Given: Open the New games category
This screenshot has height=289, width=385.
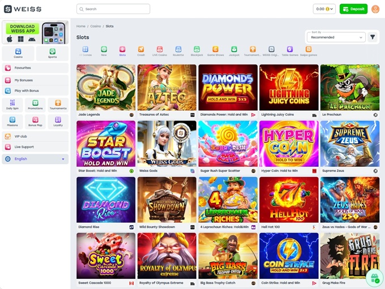Looking at the screenshot, I should pyautogui.click(x=104, y=51).
